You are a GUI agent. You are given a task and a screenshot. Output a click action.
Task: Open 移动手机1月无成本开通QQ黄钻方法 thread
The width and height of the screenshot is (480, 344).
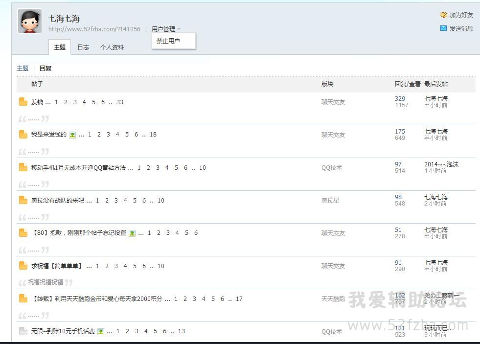78,168
